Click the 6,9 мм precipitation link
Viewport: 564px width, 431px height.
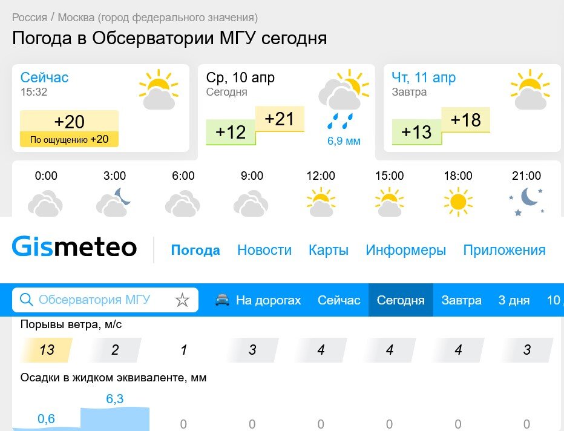(x=343, y=141)
